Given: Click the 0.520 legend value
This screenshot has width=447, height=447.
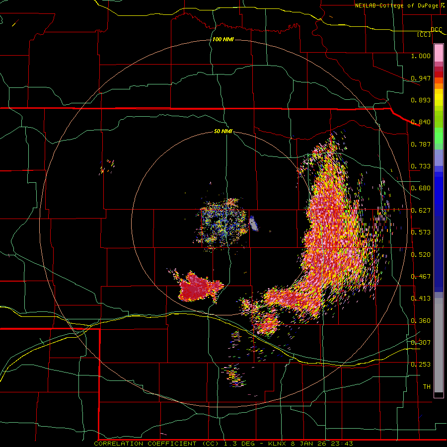Looking at the screenshot, I should tap(421, 255).
